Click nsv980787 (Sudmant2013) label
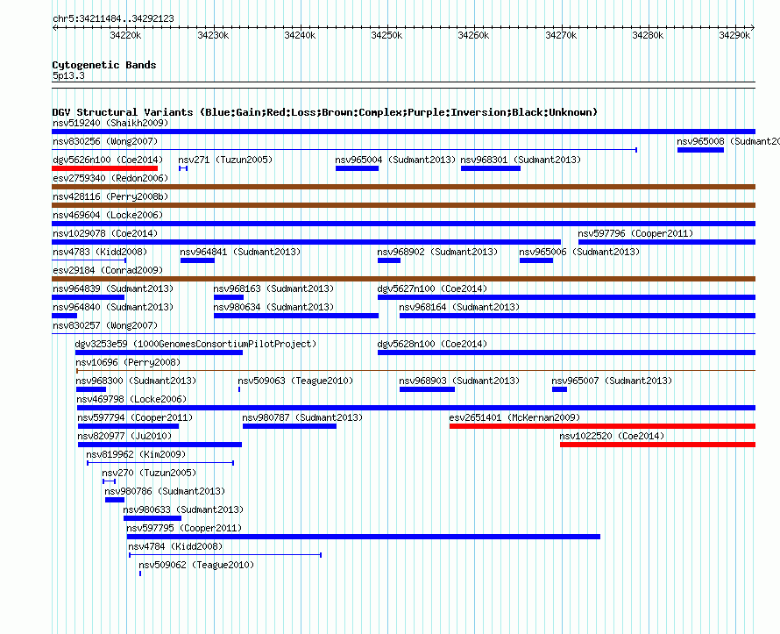 point(302,417)
